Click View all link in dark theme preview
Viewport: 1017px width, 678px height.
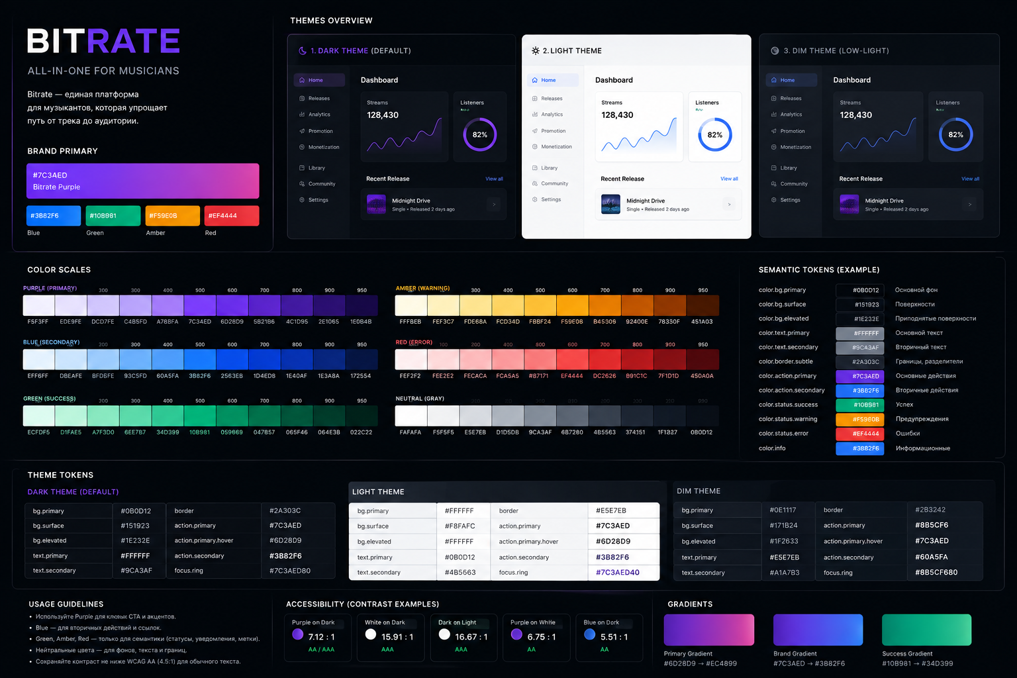point(494,179)
